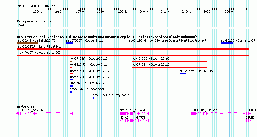Open the nsv828391 (Park2010) label
This screenshot has width=257, height=137.
pos(197,71)
